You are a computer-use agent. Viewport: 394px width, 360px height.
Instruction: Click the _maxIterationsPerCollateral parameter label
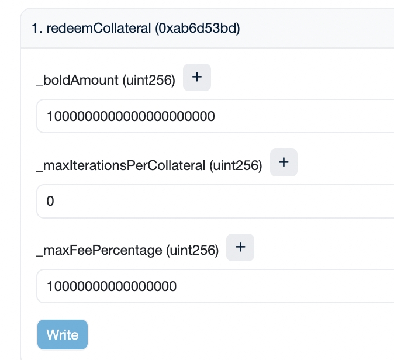121,166
